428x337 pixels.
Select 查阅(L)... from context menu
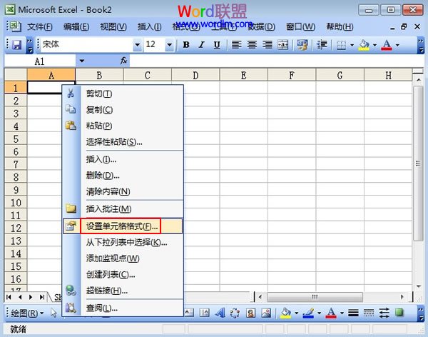[x=123, y=308]
